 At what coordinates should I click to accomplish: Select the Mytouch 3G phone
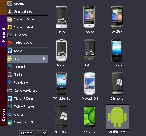(x=90, y=83)
